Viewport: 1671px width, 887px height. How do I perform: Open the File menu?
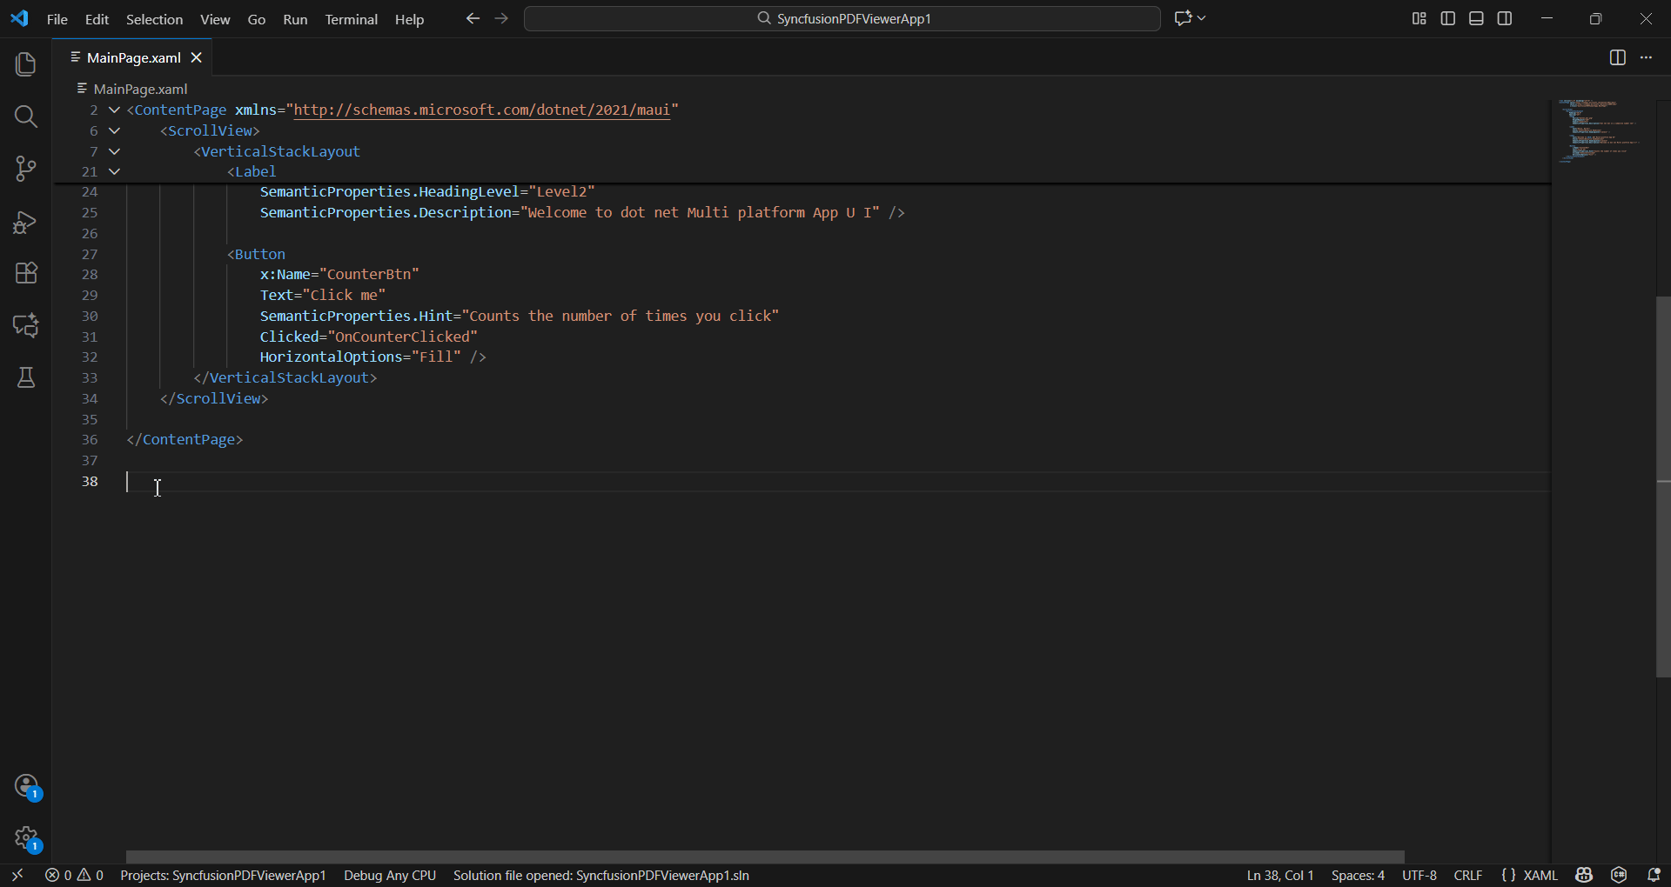pyautogui.click(x=57, y=19)
